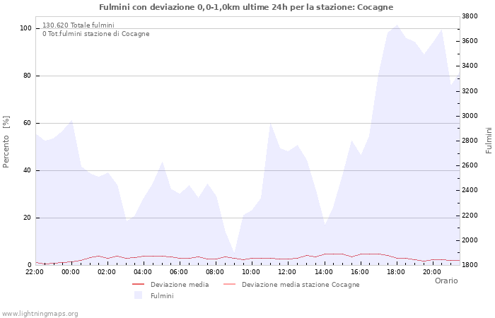Click the 20:00 time tick label
The height and width of the screenshot is (318, 495).
coord(432,272)
